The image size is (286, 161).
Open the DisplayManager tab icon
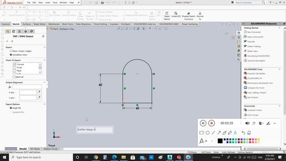pyautogui.click(x=32, y=31)
